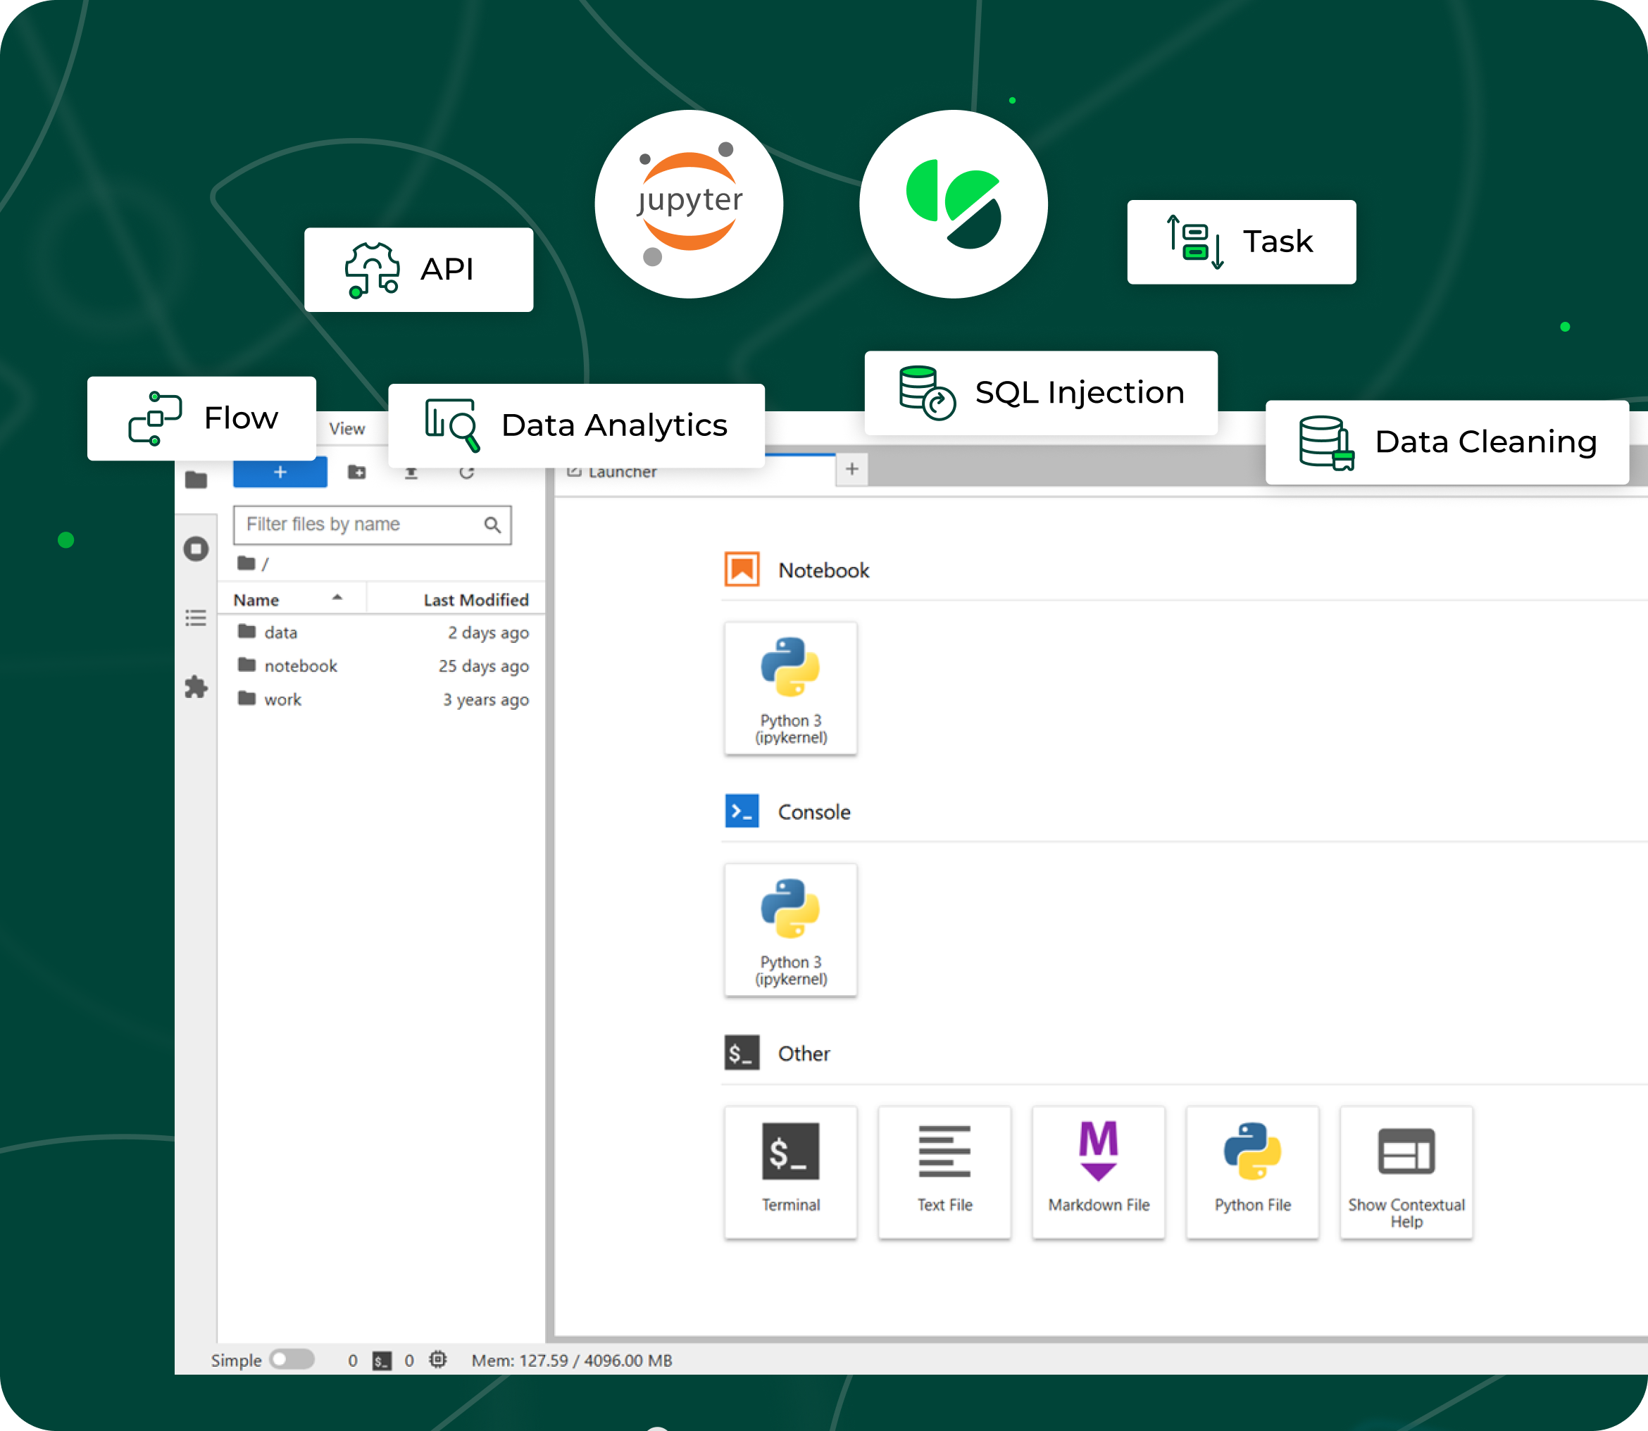Screen dimensions: 1648x1431
Task: Click the Flow feature badge
Action: pos(201,418)
